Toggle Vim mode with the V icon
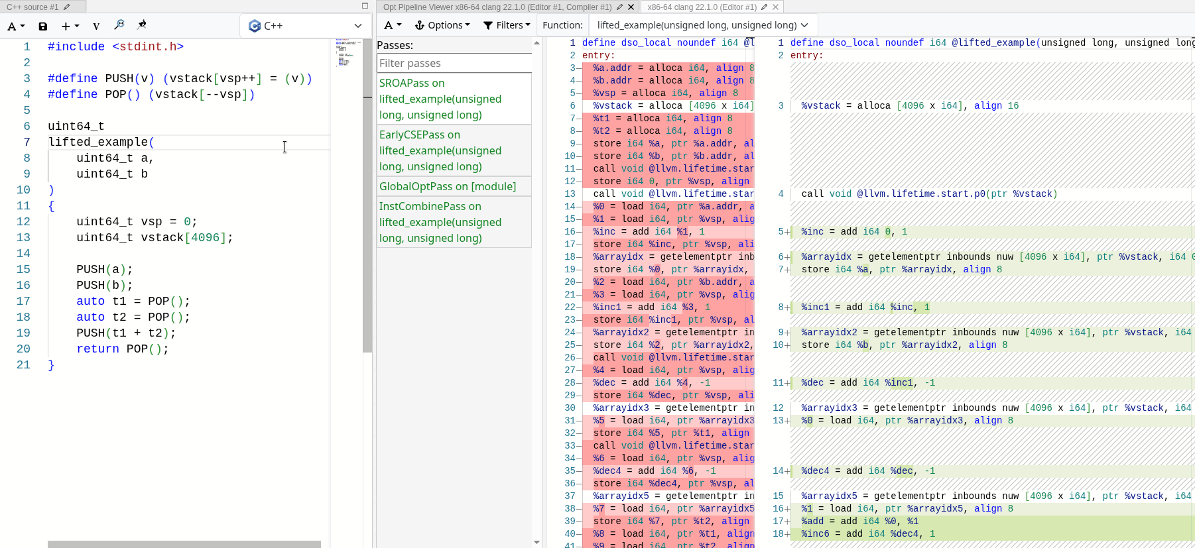The height and width of the screenshot is (548, 1195). point(96,26)
